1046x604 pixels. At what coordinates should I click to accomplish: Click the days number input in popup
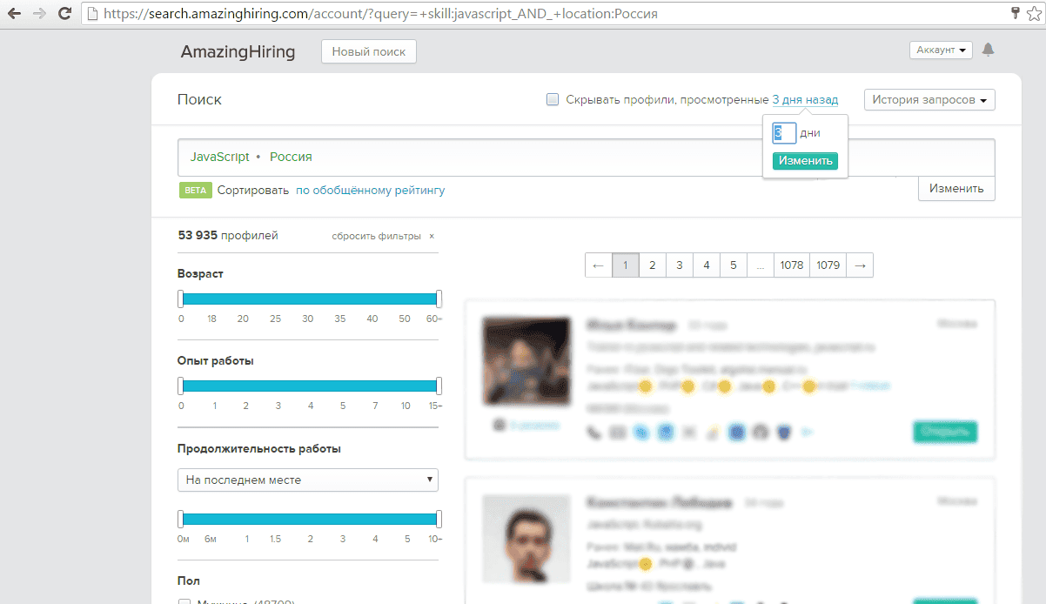pos(784,133)
